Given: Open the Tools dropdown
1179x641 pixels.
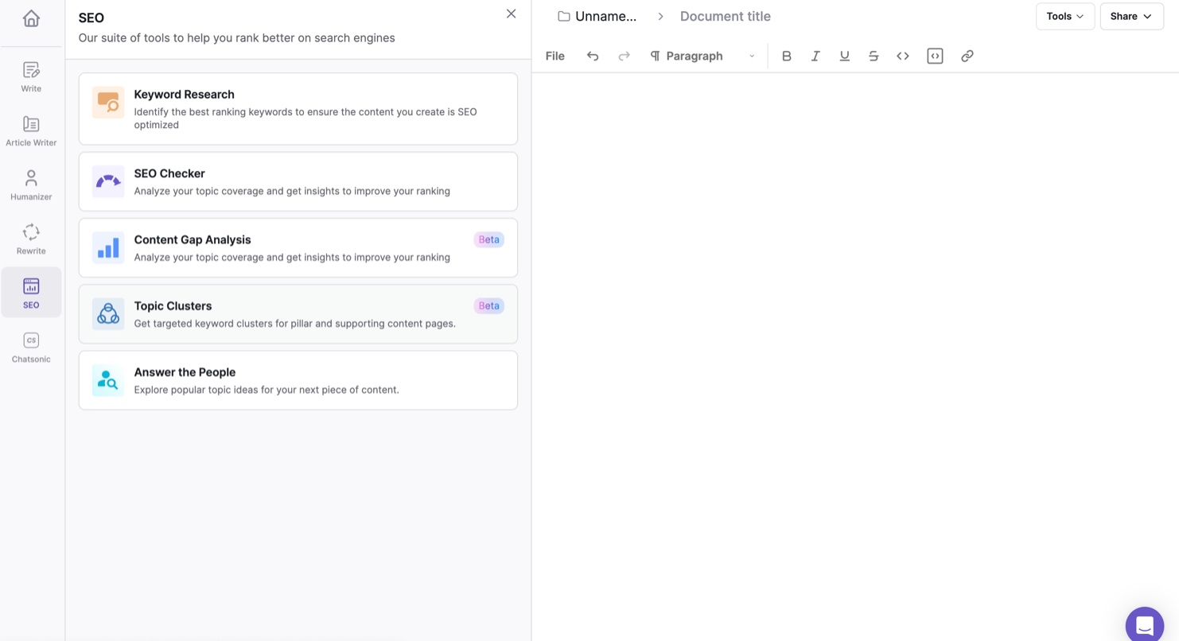Looking at the screenshot, I should click(1064, 16).
